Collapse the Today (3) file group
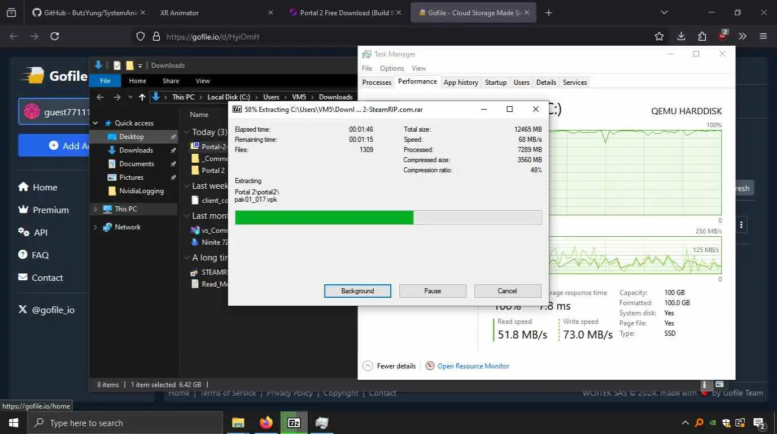Image resolution: width=777 pixels, height=434 pixels. 187,132
